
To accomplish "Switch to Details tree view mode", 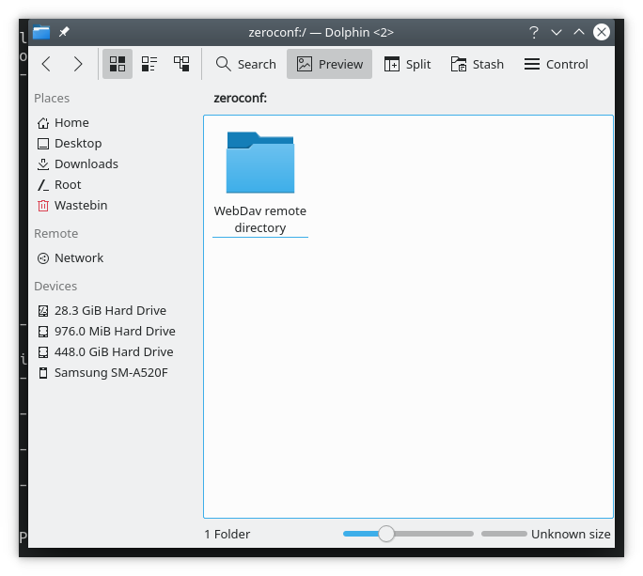I will pyautogui.click(x=181, y=64).
